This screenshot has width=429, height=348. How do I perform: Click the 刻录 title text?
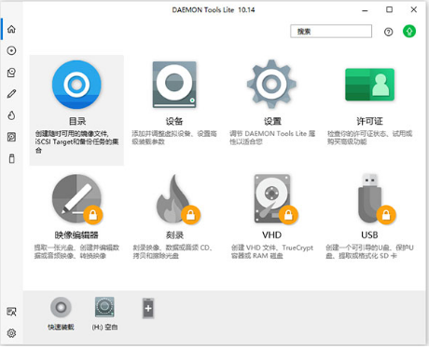(x=174, y=235)
